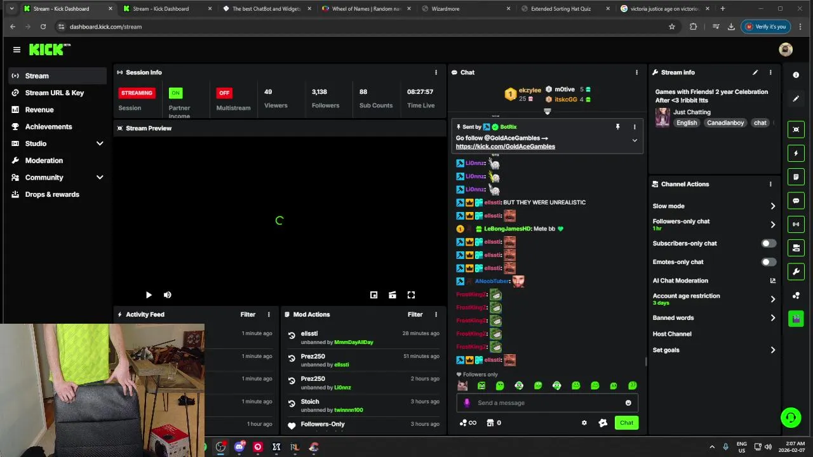The height and width of the screenshot is (457, 813).
Task: Unpin the BotRix pinned message
Action: [617, 127]
